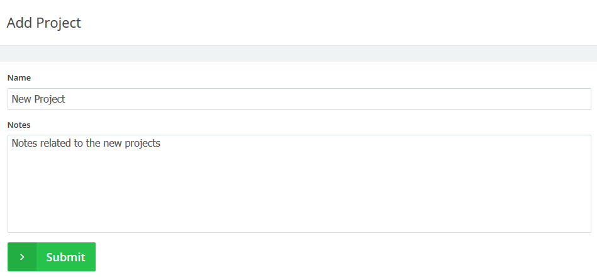597x277 pixels.
Task: Click the Add Project page heading
Action: (x=43, y=23)
